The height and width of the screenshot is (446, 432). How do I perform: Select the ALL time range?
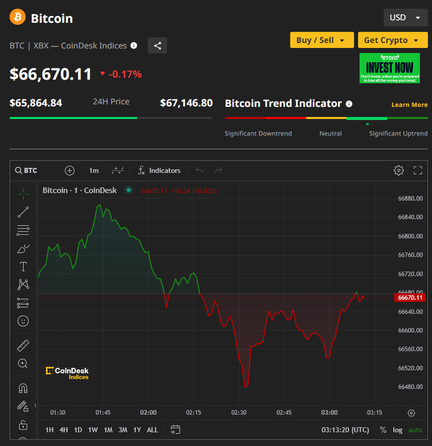pyautogui.click(x=153, y=430)
